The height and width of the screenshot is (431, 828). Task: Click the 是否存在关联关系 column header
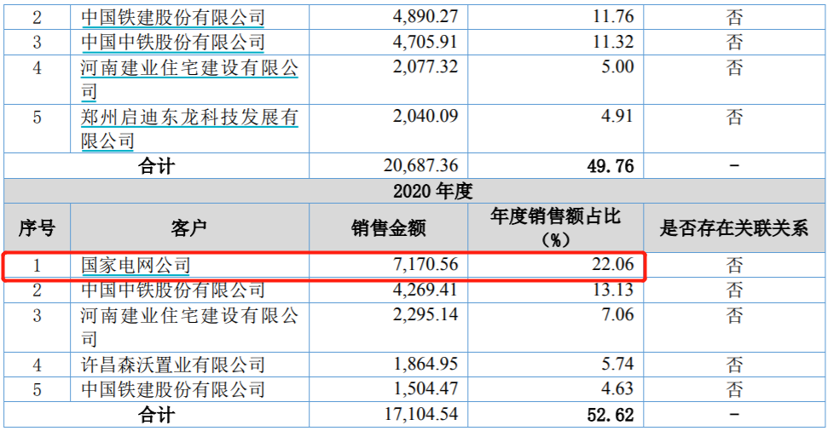[x=734, y=228]
